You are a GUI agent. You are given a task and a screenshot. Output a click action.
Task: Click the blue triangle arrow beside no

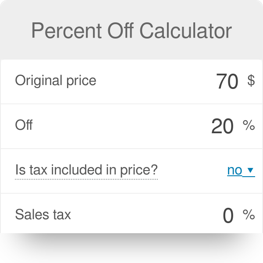pyautogui.click(x=250, y=170)
